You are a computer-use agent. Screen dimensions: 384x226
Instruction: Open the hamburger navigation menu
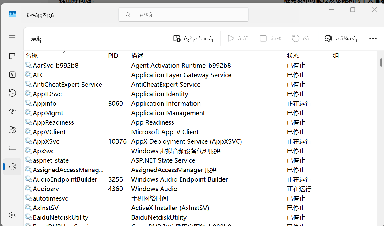click(12, 38)
